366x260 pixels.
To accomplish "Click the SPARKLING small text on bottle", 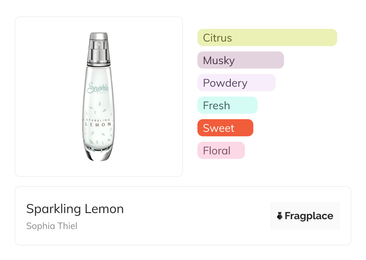I will (98, 120).
